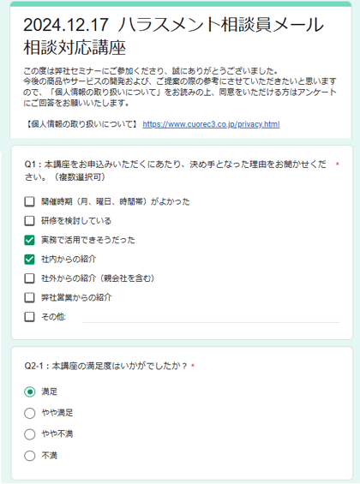Click the Q1 question text
This screenshot has width=360, height=484.
point(176,170)
